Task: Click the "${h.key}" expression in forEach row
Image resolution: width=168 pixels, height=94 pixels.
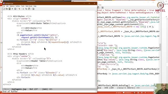Action: (36, 75)
